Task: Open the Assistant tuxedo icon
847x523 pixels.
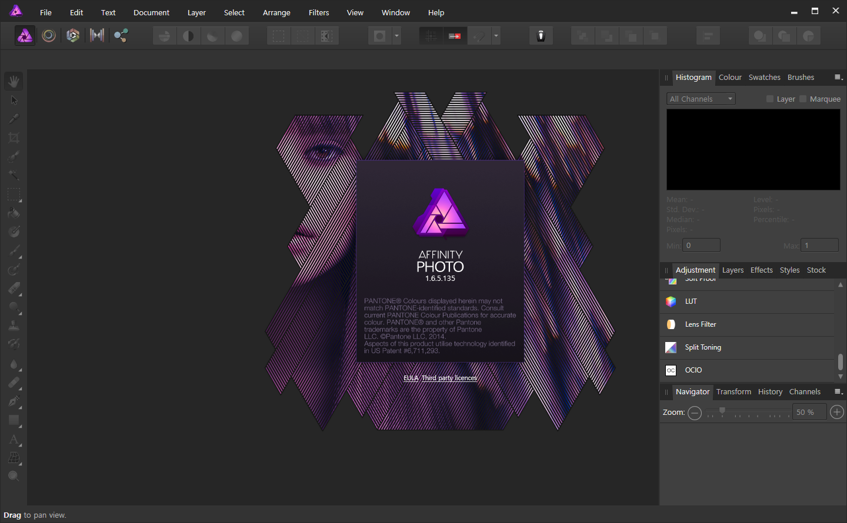Action: [x=541, y=36]
